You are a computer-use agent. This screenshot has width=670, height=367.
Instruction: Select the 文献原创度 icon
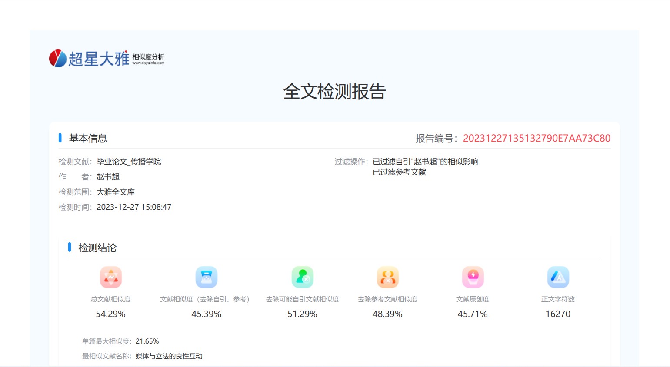[473, 277]
